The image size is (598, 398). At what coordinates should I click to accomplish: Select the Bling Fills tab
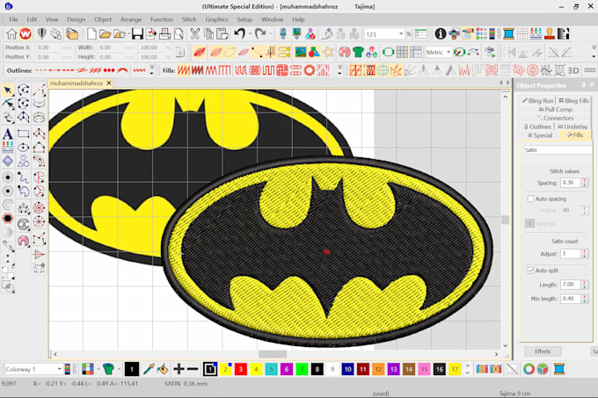pyautogui.click(x=573, y=100)
